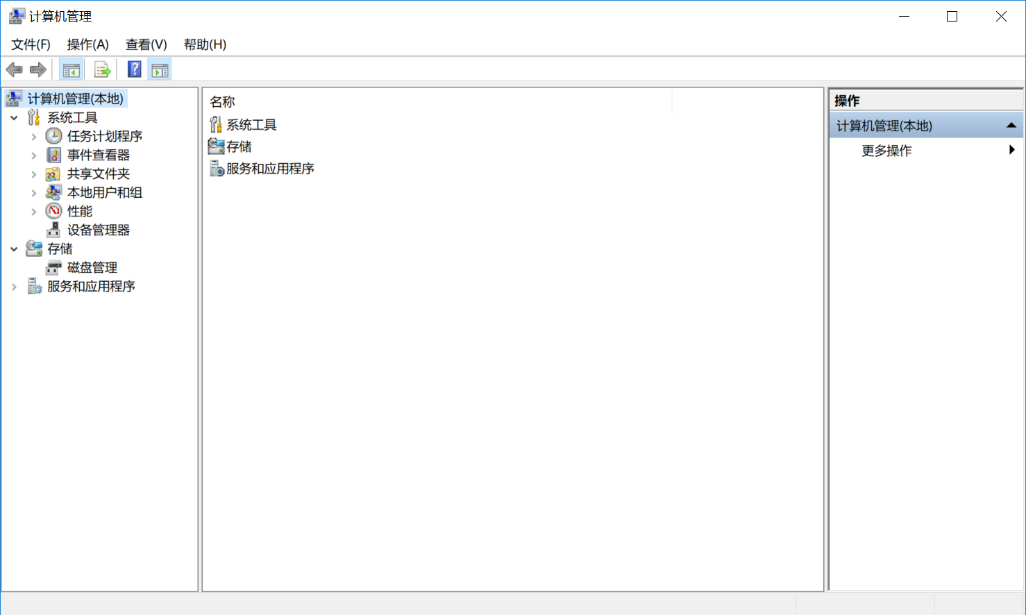Collapse the 系统工具 tree node

(x=14, y=118)
